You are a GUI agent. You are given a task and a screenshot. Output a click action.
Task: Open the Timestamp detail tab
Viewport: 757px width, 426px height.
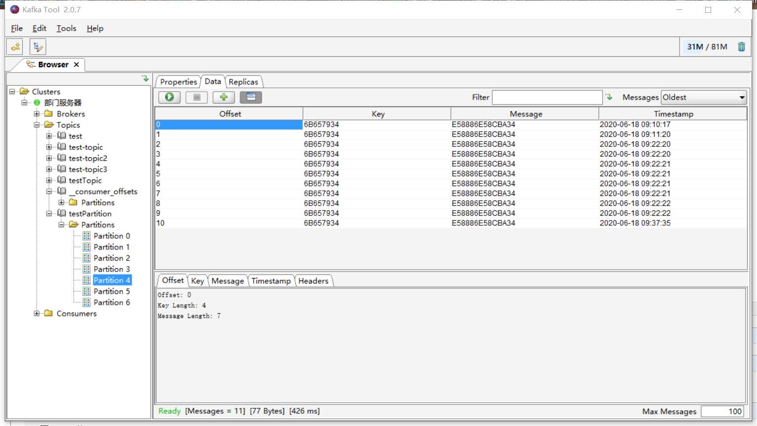coord(271,281)
